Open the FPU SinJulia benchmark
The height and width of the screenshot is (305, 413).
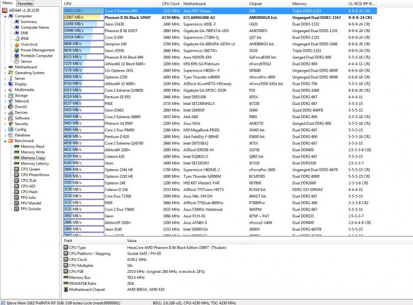pyautogui.click(x=30, y=209)
